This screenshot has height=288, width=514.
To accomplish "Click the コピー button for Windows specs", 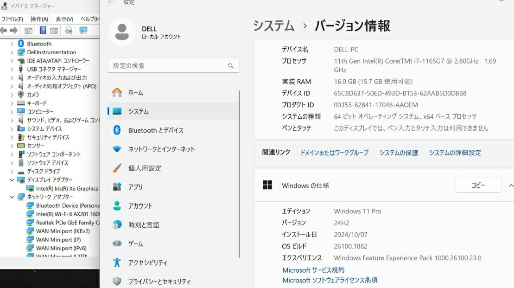I will click(x=478, y=185).
